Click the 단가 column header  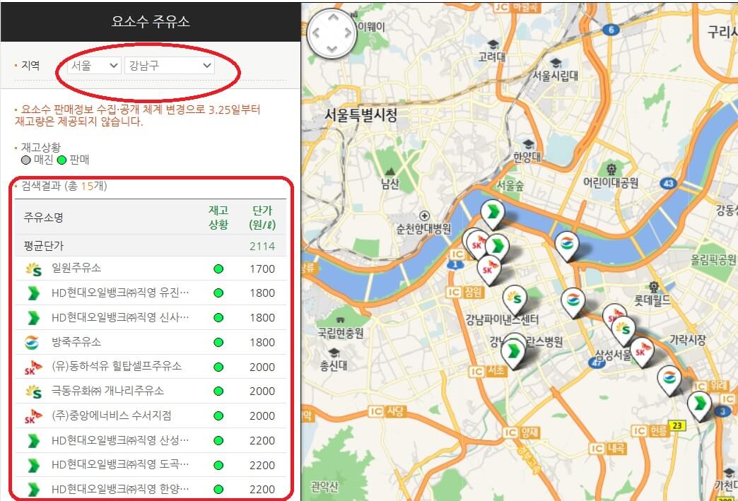[x=262, y=216]
